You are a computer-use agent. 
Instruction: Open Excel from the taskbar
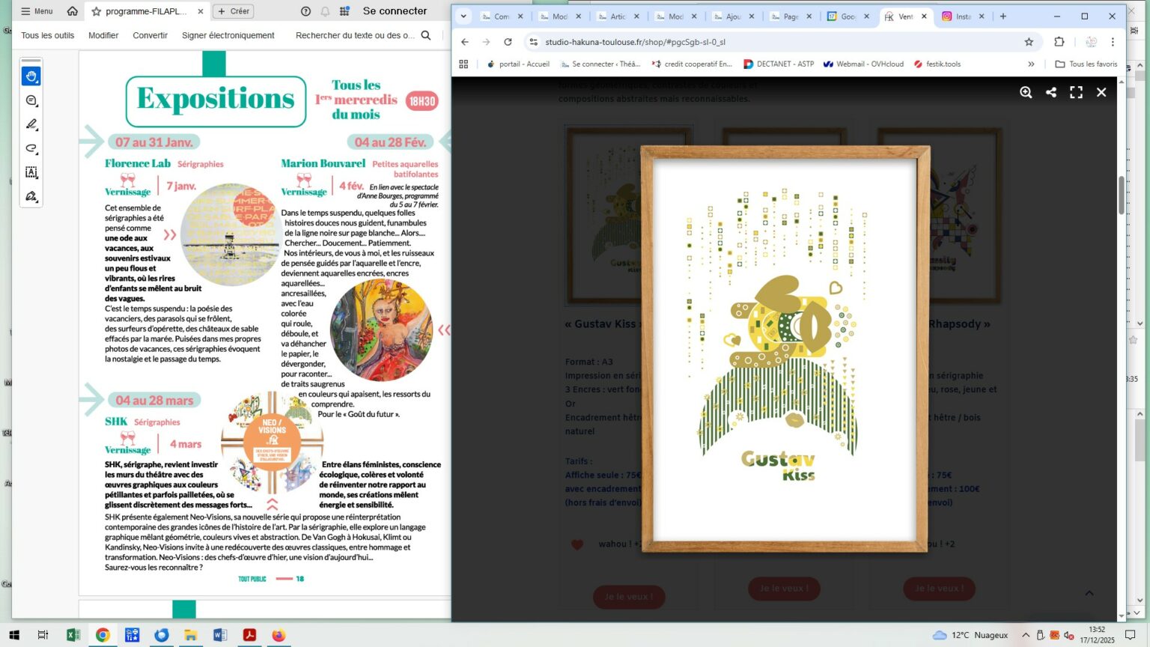pos(73,635)
